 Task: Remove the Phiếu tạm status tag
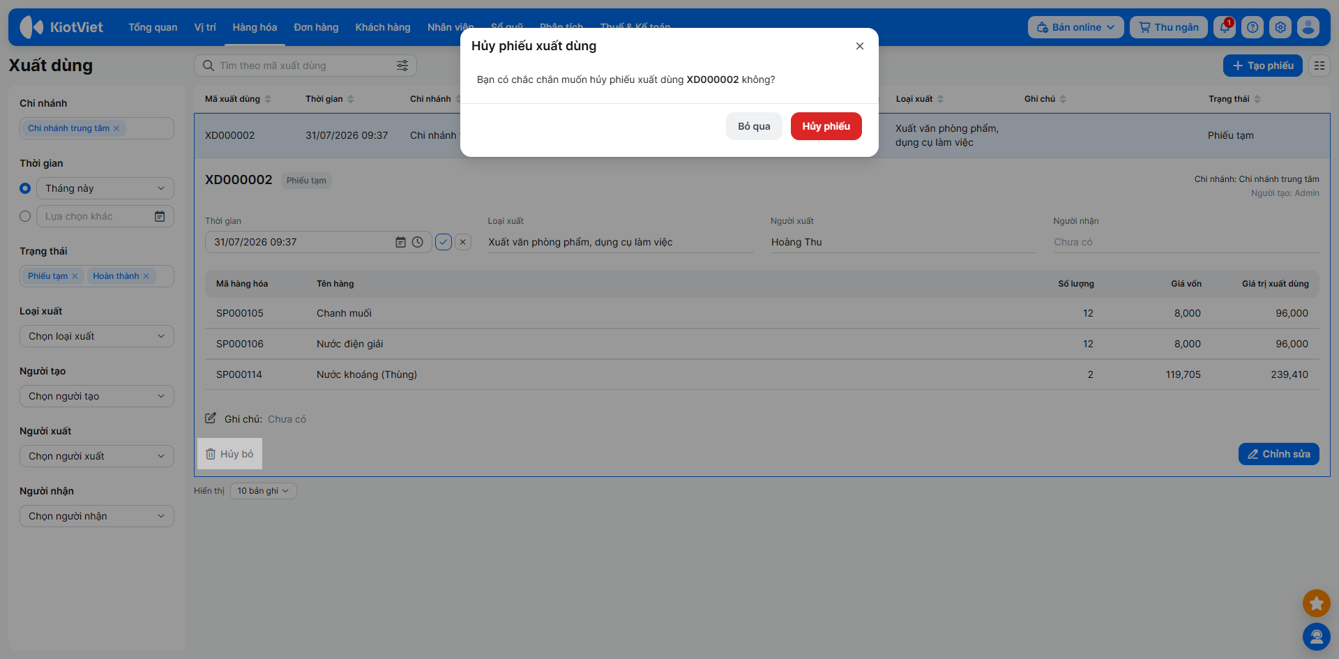click(75, 276)
